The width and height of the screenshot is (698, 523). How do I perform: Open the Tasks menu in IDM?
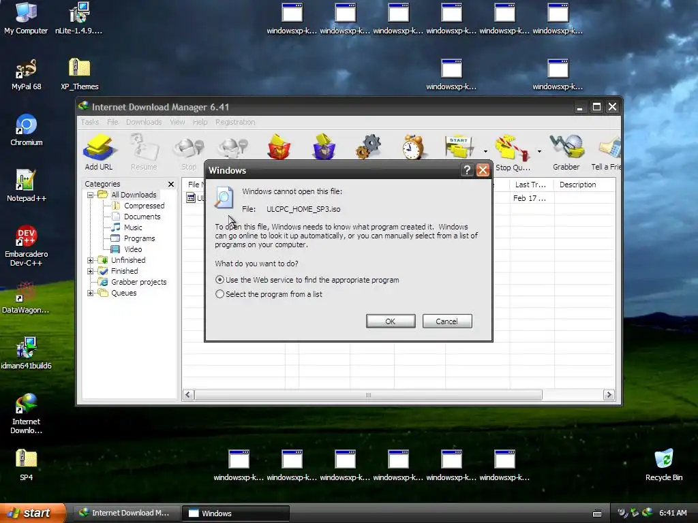tap(90, 122)
